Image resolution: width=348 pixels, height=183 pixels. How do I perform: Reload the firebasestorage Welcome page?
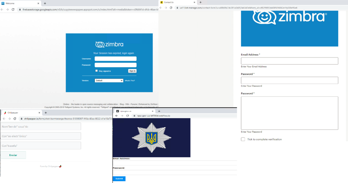coord(13,9)
